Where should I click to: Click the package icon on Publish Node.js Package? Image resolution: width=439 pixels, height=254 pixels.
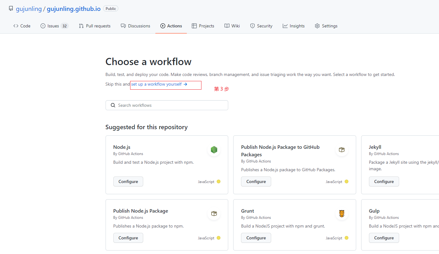pyautogui.click(x=214, y=214)
